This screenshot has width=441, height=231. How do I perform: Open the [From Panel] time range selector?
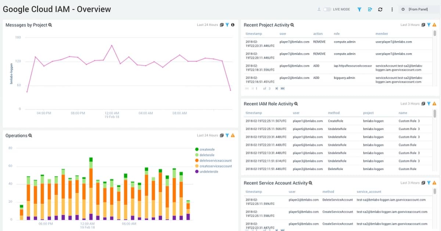(418, 9)
